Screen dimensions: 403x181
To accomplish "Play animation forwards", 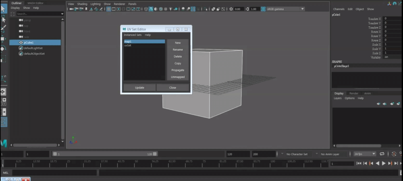I will tap(384, 163).
